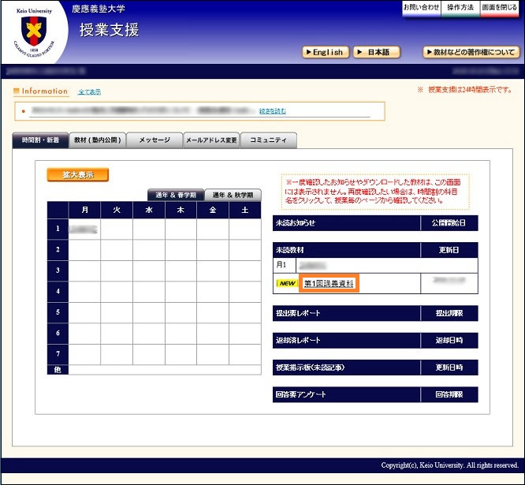Select the 日本語 language button
Screen dimensions: 525x485
tap(376, 52)
